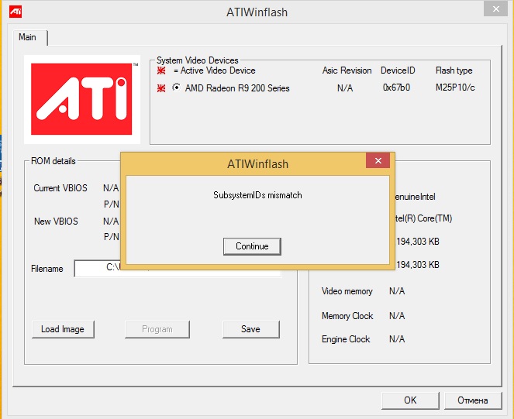
Task: Click the Current VBIOS label
Action: (60, 188)
